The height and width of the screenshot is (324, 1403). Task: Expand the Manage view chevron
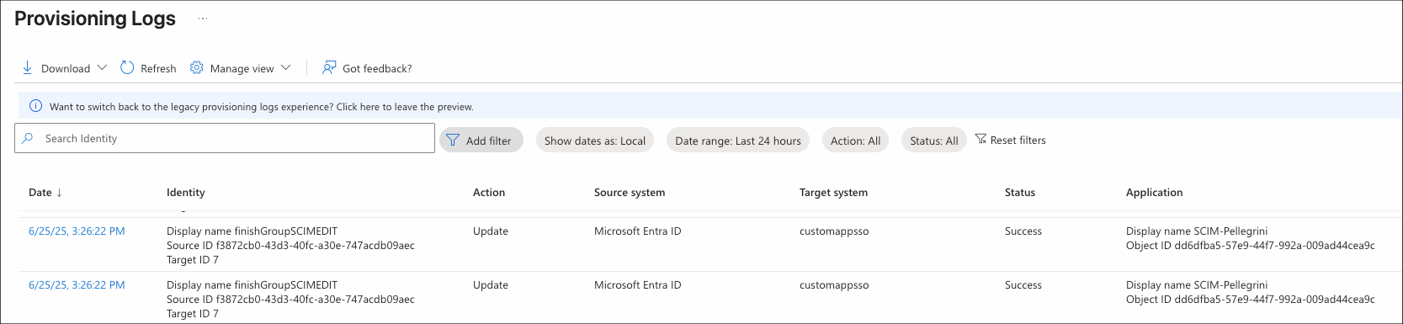[285, 67]
